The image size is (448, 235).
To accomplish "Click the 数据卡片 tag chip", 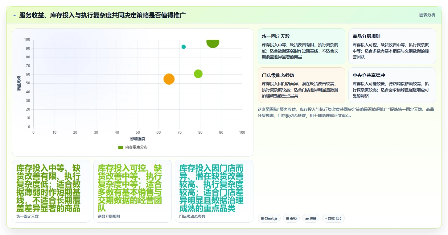I will point(333,218).
